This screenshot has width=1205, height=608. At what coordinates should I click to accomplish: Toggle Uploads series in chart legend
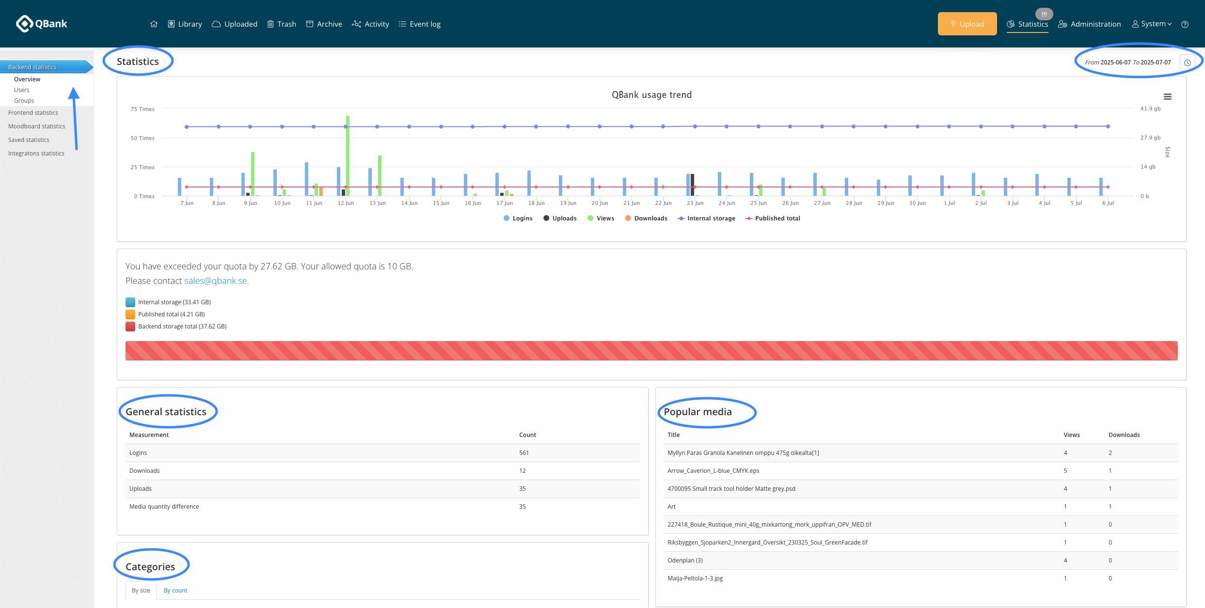pos(560,218)
